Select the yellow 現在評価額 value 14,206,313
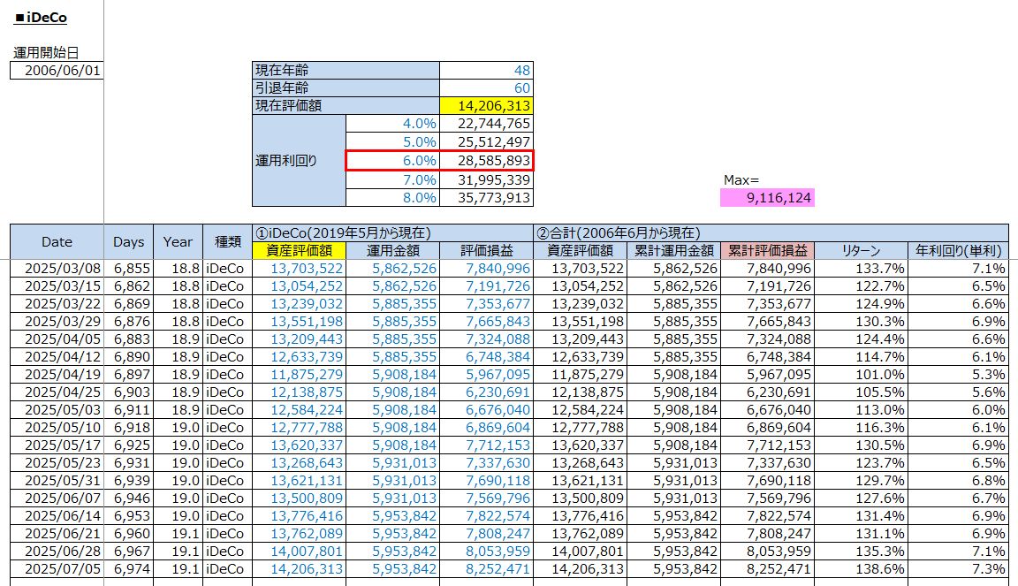The width and height of the screenshot is (1018, 586). (486, 106)
